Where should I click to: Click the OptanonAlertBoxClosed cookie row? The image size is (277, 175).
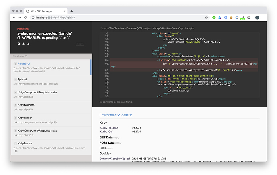133,159
